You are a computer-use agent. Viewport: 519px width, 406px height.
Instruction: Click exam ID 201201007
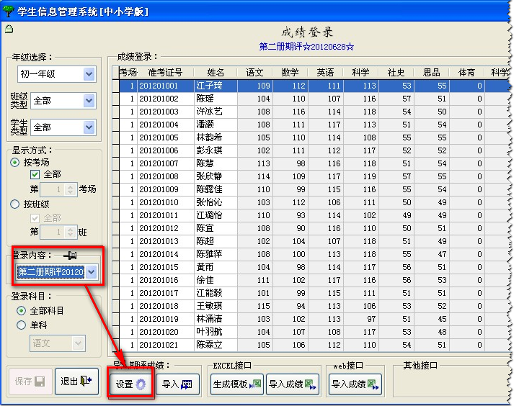point(159,163)
